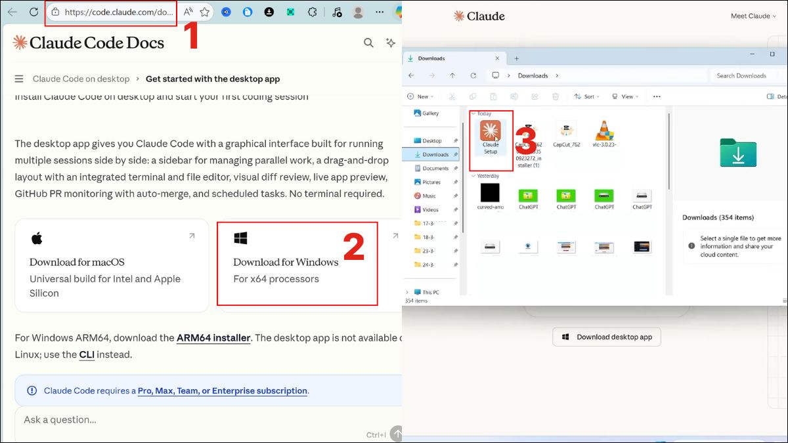Click the Search Downloads box
788x443 pixels.
pos(747,75)
